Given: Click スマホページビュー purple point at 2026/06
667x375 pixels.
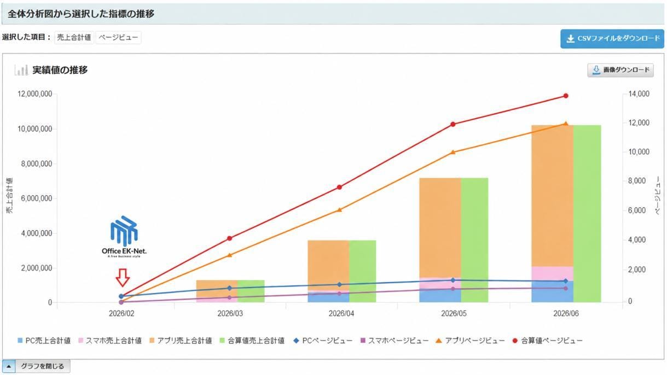Looking at the screenshot, I should [x=566, y=288].
